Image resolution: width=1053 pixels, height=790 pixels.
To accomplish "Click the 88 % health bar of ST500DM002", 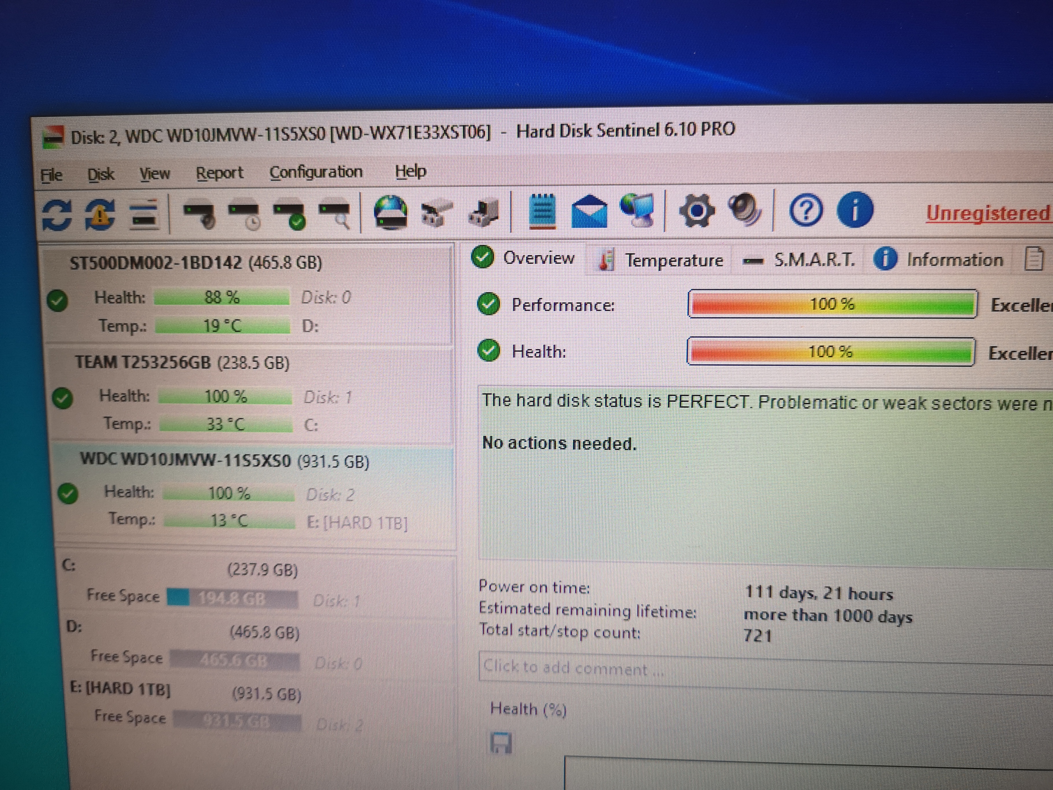I will [x=221, y=298].
